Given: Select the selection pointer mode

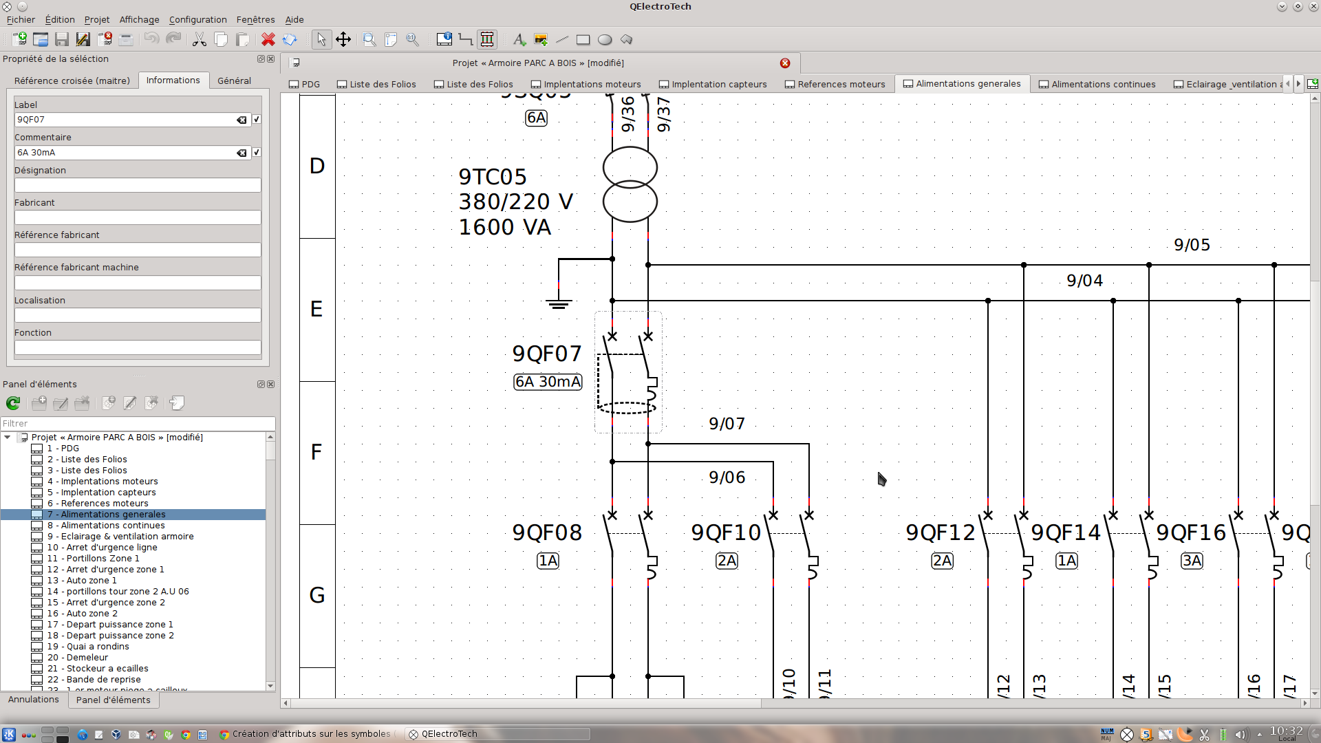Looking at the screenshot, I should pyautogui.click(x=321, y=39).
